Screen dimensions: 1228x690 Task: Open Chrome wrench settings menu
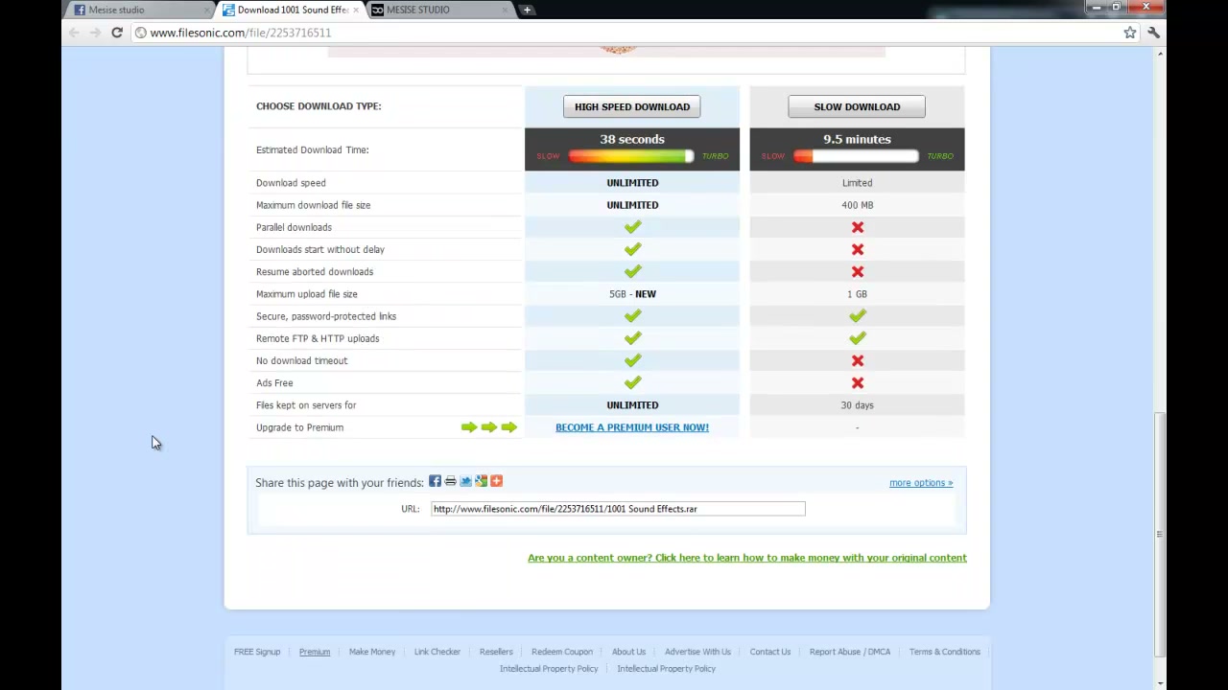[1153, 33]
